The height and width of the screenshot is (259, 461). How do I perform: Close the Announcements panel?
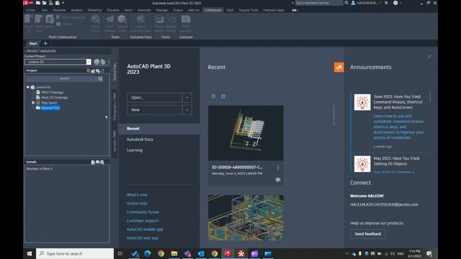tap(429, 56)
